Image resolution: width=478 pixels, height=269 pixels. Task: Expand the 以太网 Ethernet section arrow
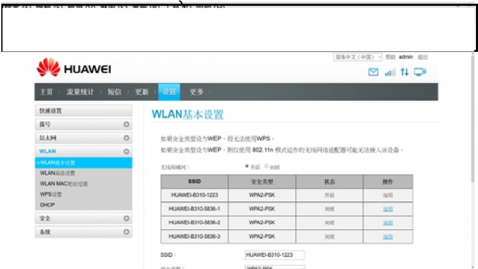coord(126,138)
